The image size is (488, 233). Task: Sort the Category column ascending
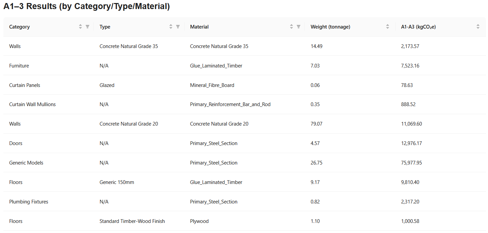coord(80,26)
